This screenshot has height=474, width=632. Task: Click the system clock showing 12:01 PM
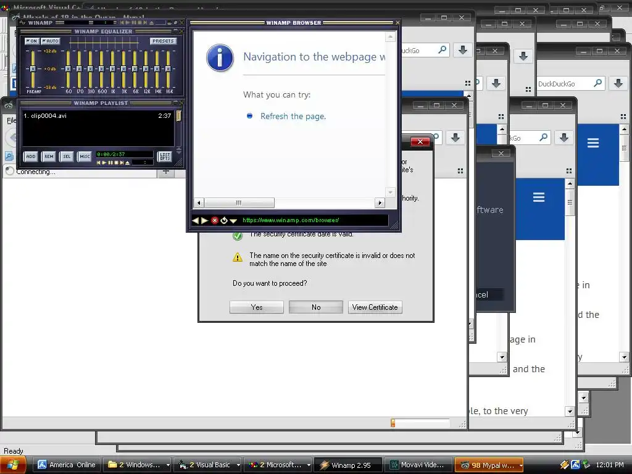(609, 465)
